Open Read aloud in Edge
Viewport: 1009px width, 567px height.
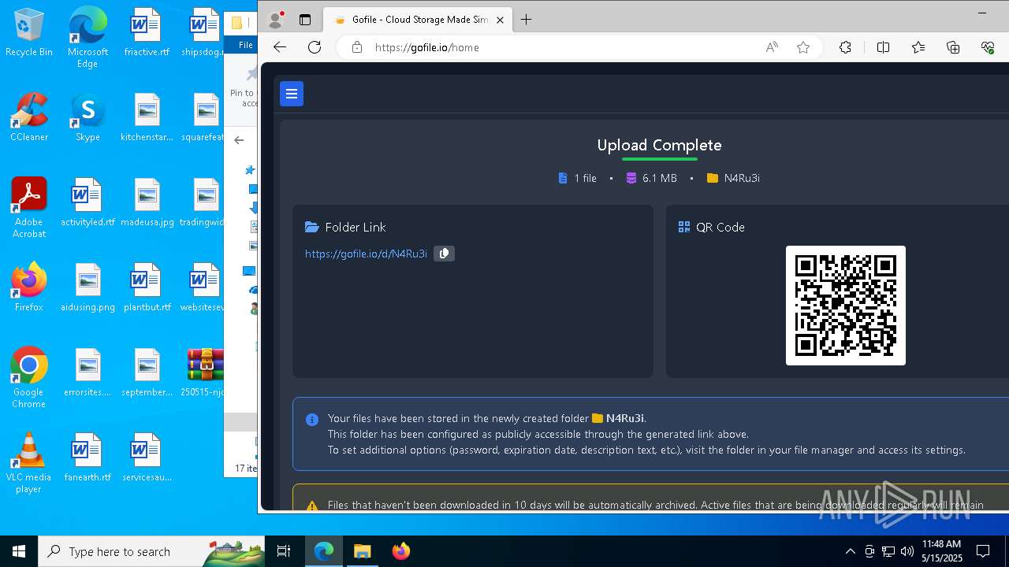[772, 47]
